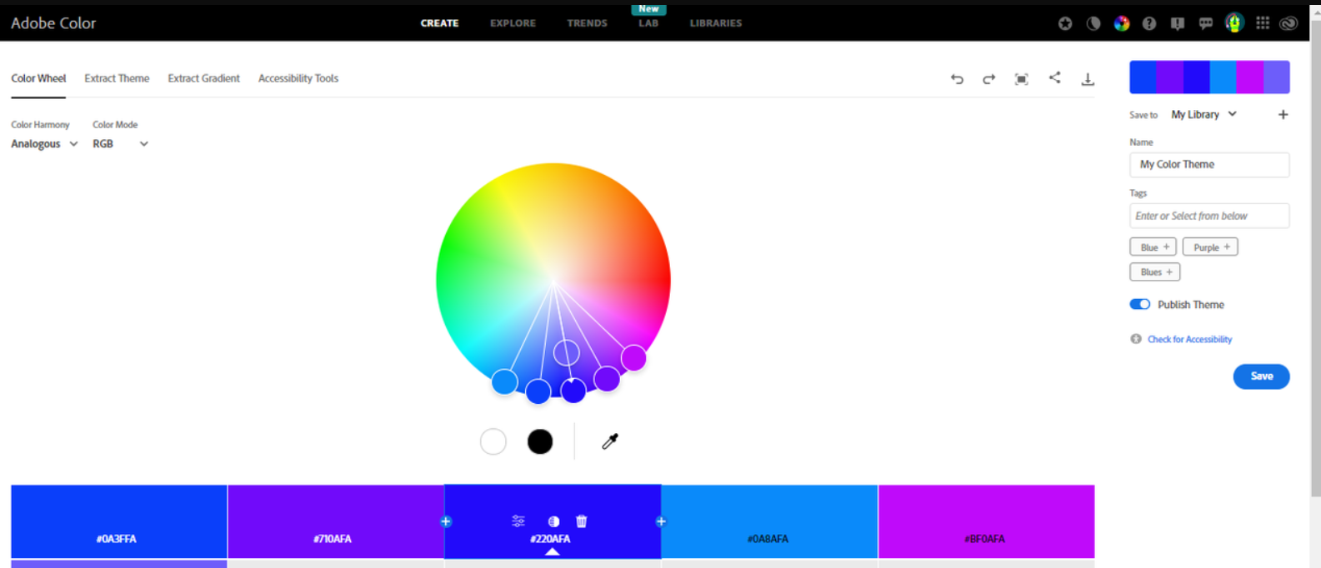Open the starred favorites icon in header
The height and width of the screenshot is (568, 1321).
click(1065, 23)
